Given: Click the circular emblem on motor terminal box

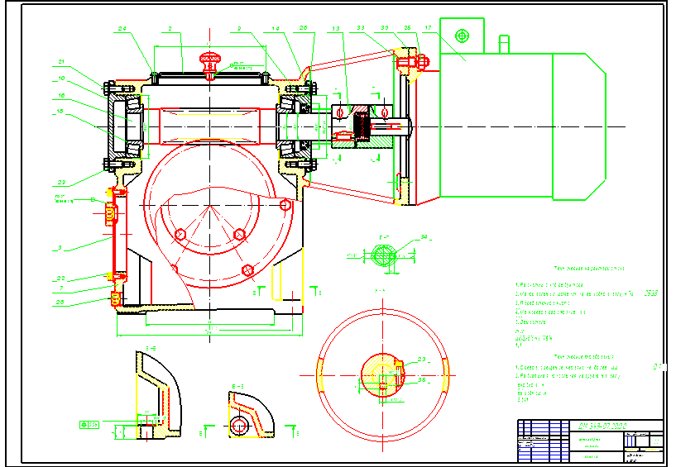Looking at the screenshot, I should [x=462, y=36].
